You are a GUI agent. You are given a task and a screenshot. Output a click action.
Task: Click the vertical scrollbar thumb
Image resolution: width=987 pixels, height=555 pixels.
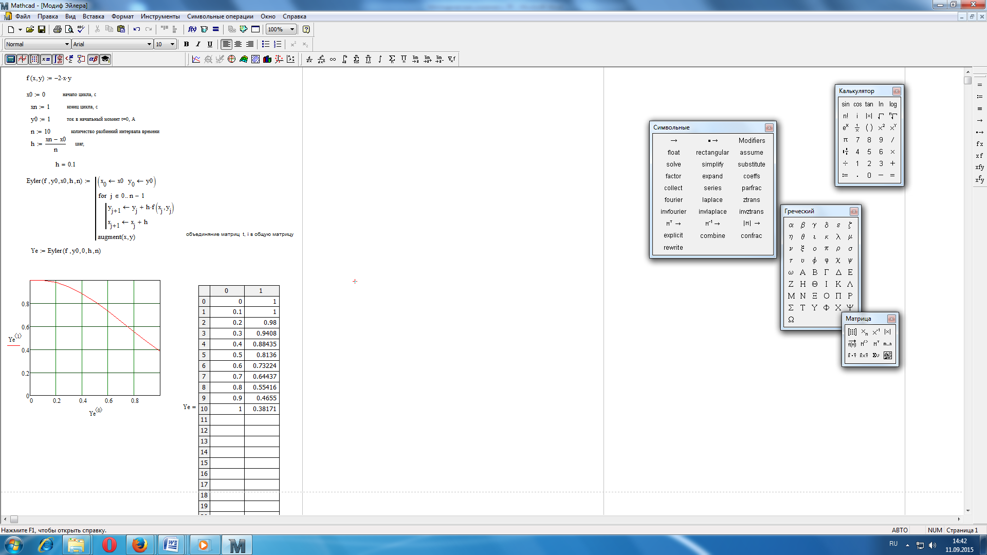coord(968,81)
